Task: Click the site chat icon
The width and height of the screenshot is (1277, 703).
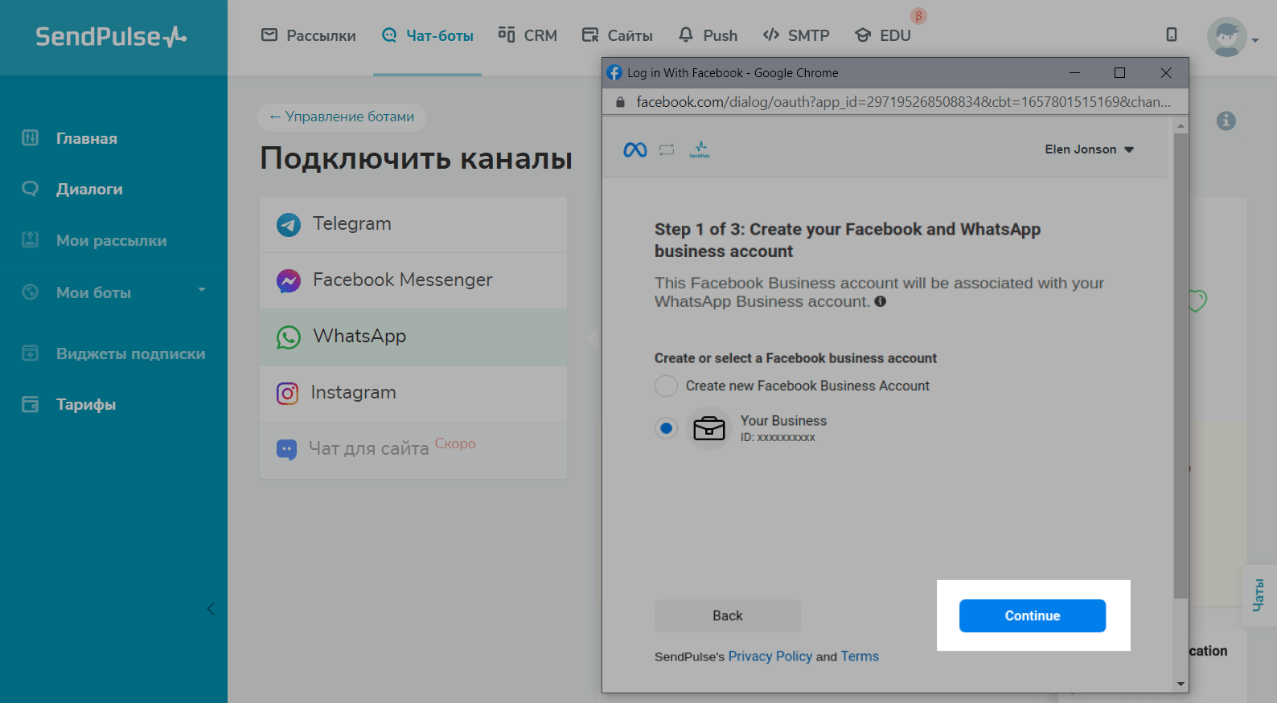Action: [x=287, y=449]
